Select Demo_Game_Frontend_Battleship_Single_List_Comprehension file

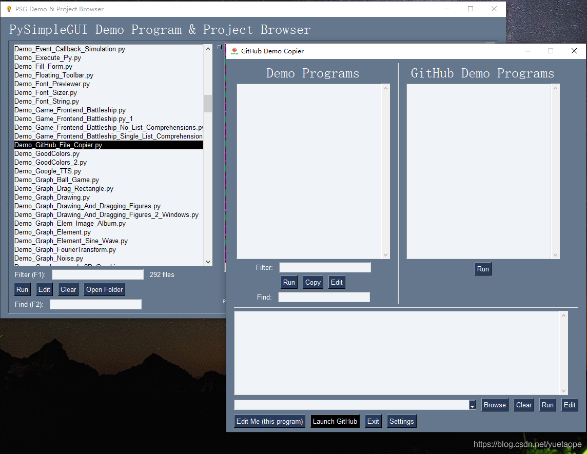(x=109, y=136)
